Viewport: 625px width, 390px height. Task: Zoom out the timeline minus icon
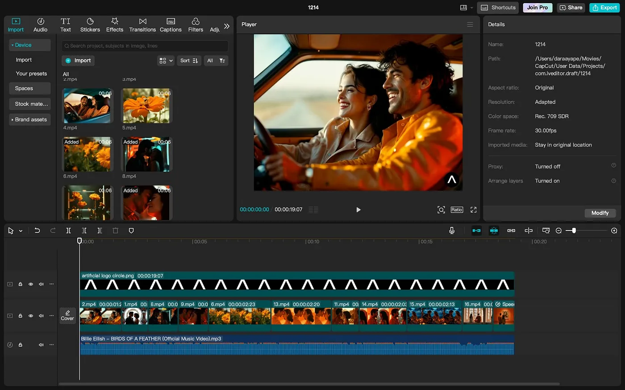pos(558,230)
